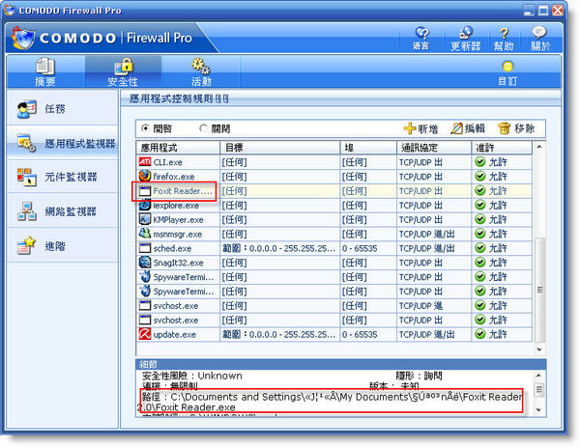Click the 任務 sidebar user icon
Viewport: 580px width, 447px height.
click(x=26, y=109)
